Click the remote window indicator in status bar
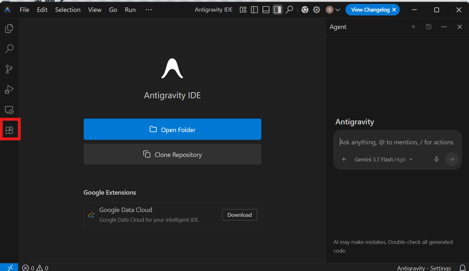This screenshot has width=469, height=271. coord(9,267)
